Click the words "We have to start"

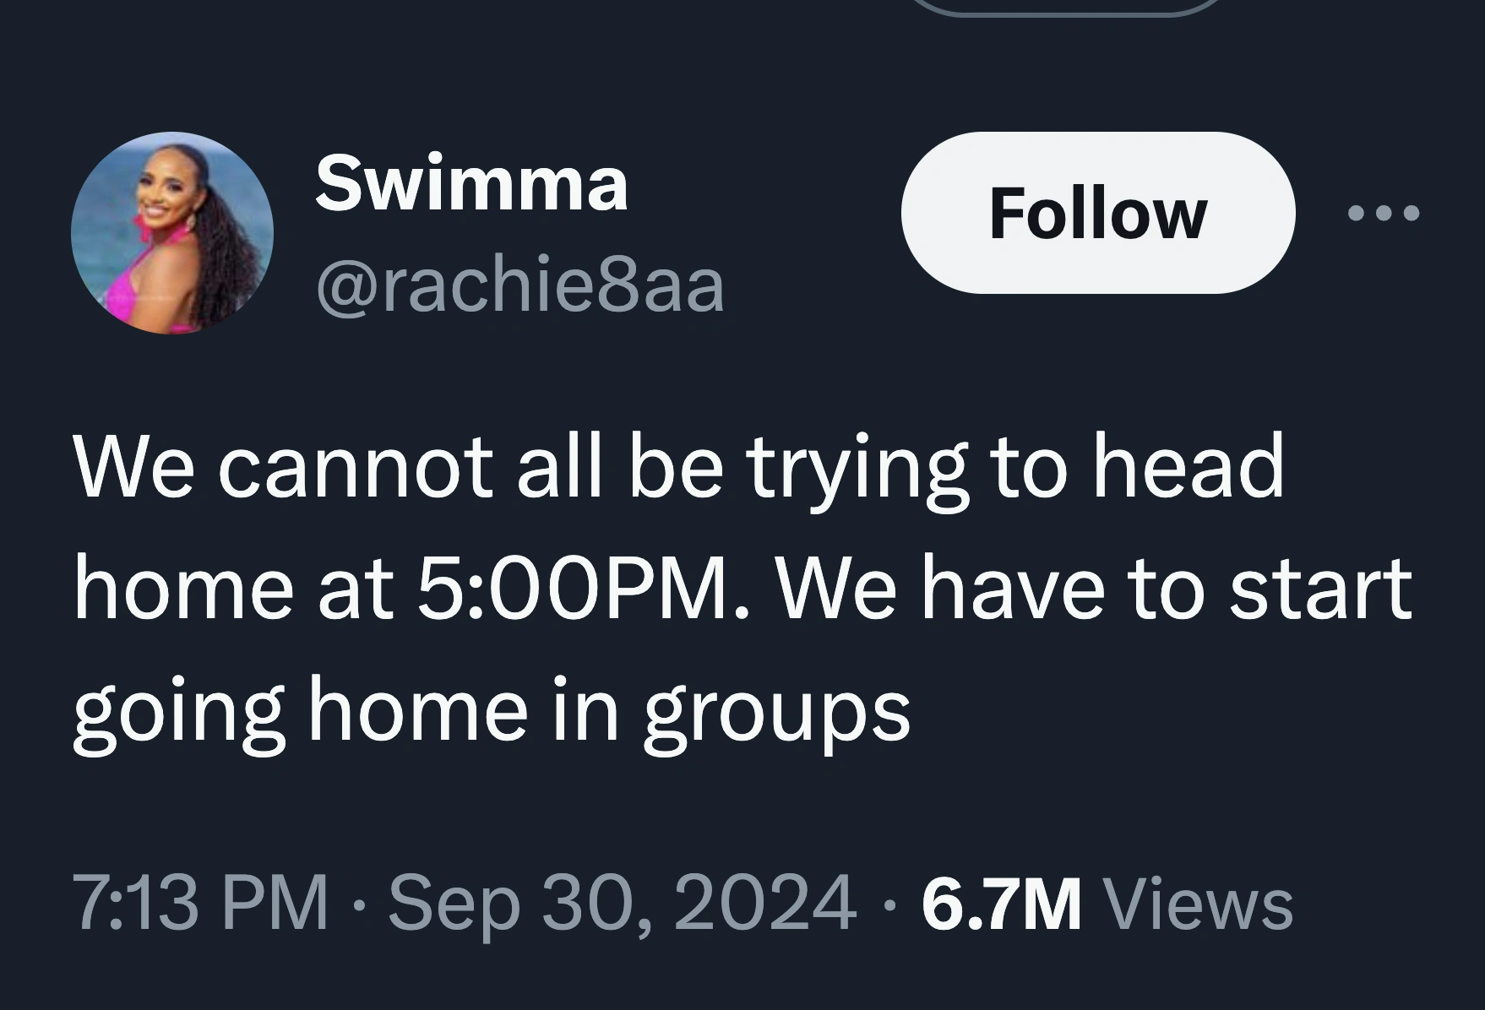pos(1093,587)
